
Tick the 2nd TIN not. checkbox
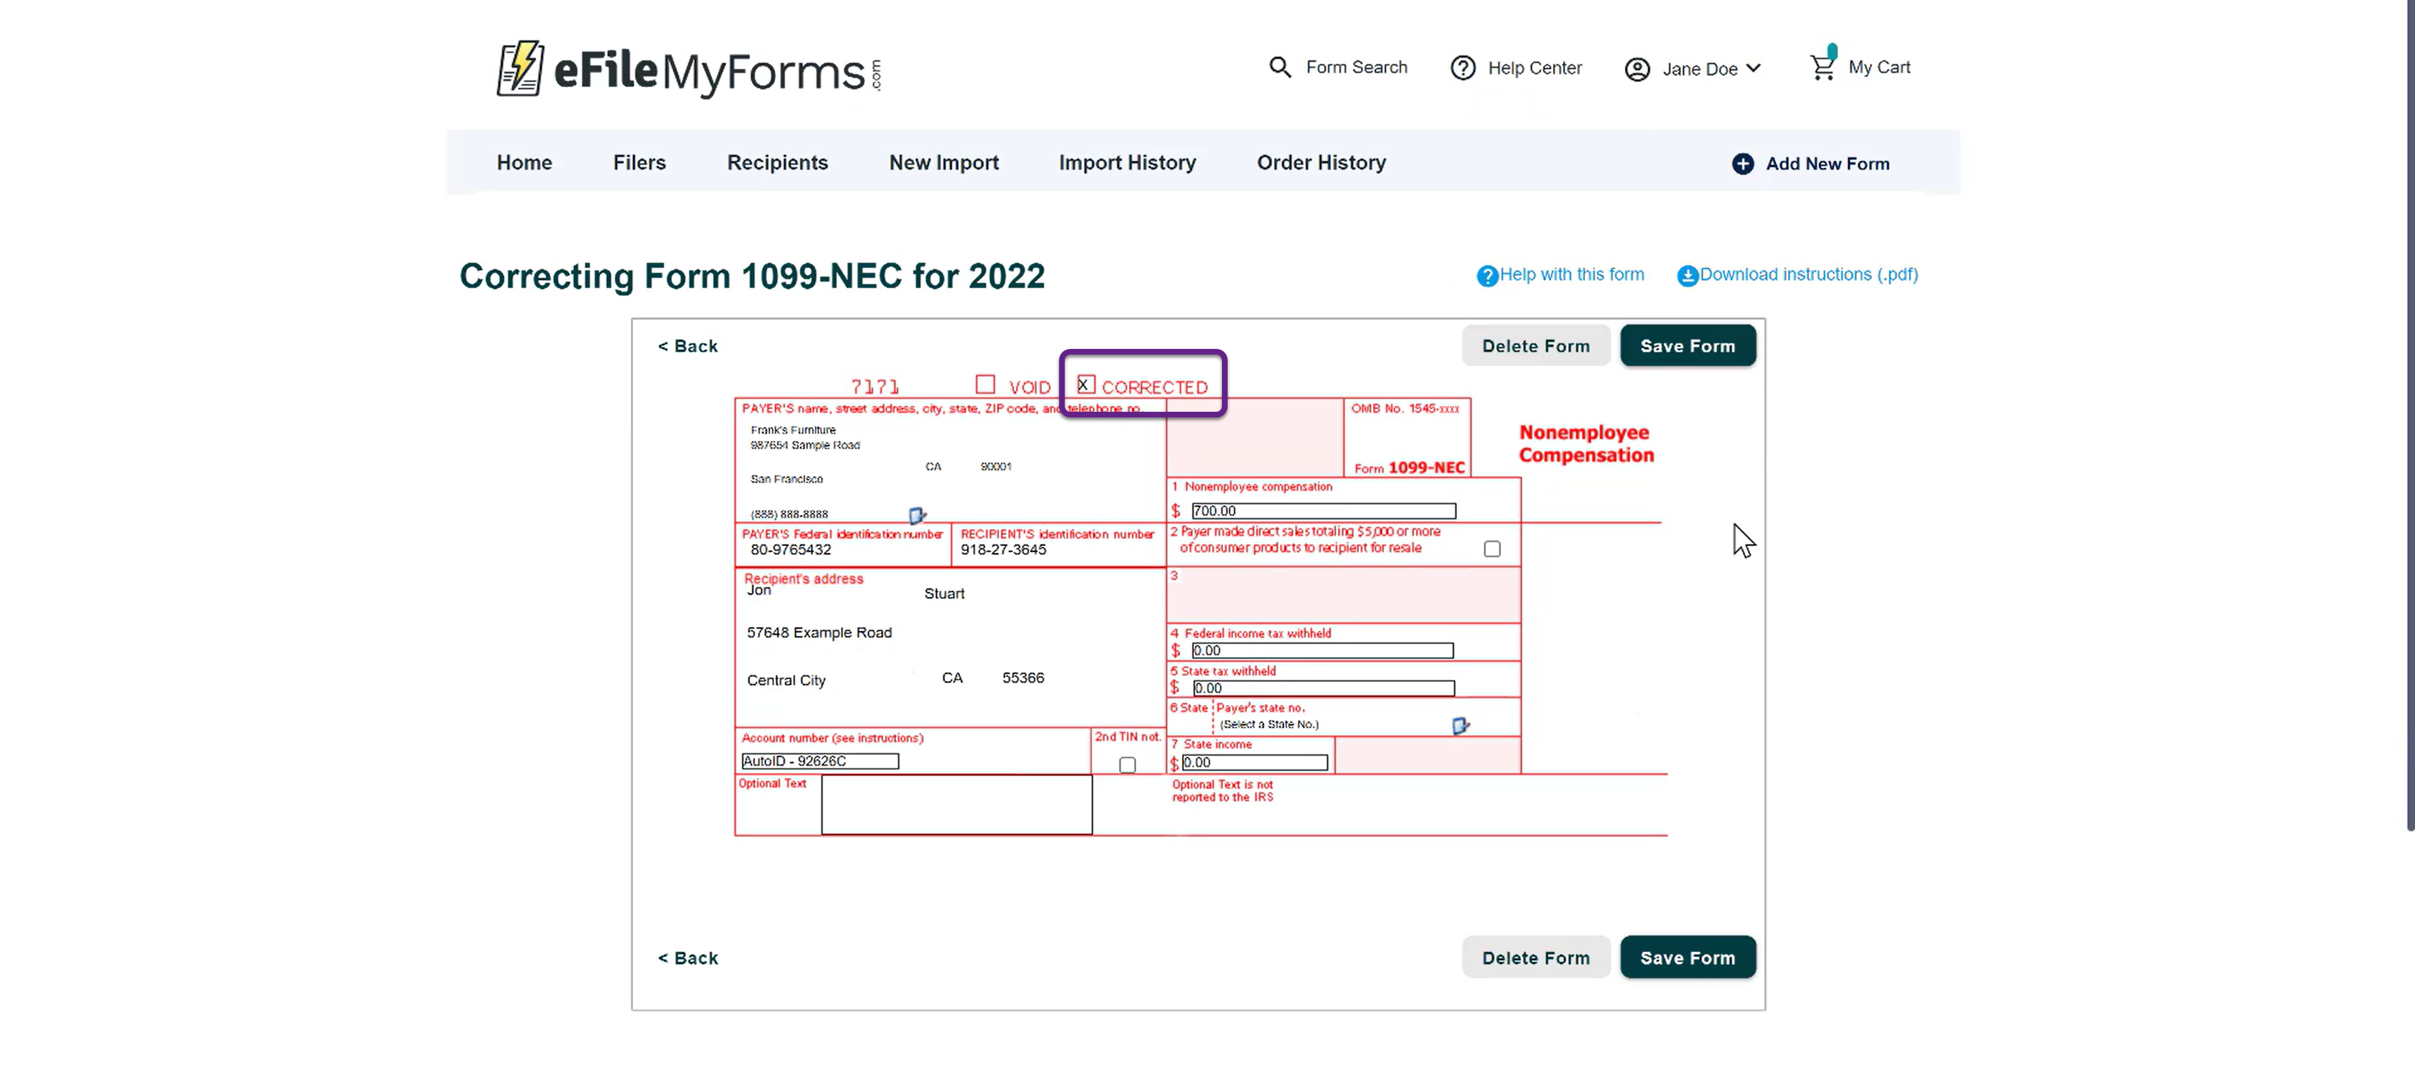pos(1127,766)
